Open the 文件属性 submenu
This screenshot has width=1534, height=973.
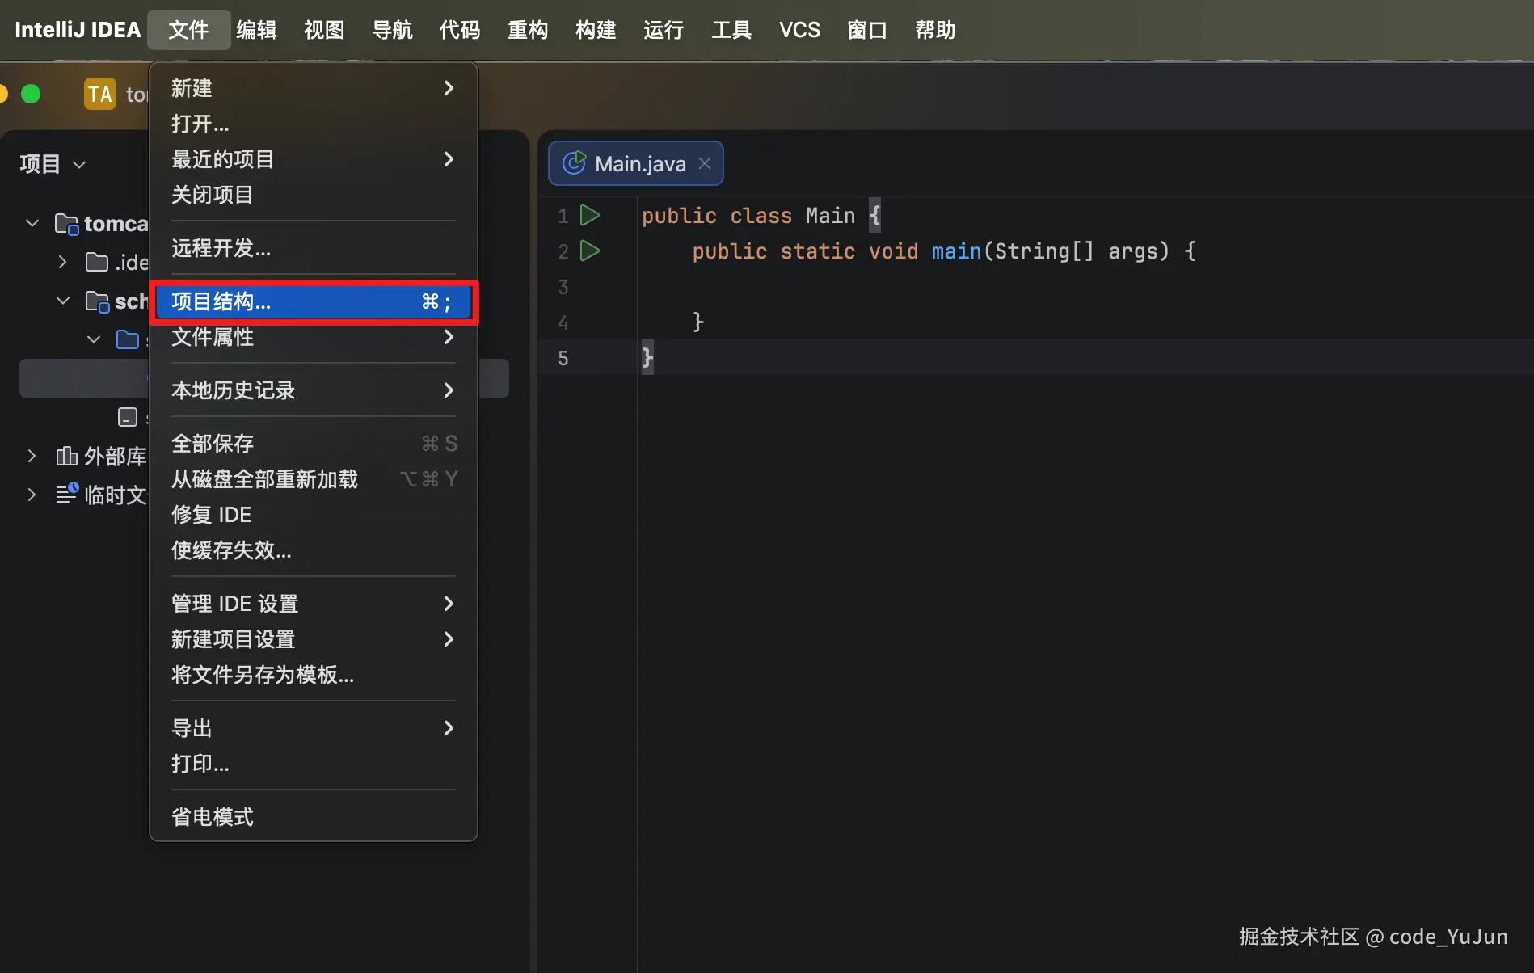click(314, 337)
